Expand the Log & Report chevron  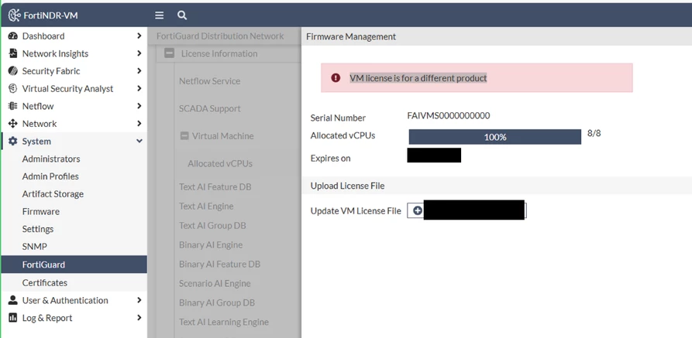[139, 318]
